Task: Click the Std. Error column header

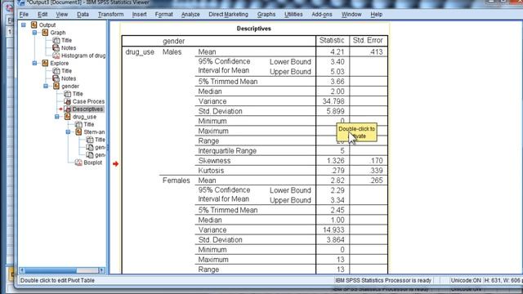Action: (x=368, y=40)
